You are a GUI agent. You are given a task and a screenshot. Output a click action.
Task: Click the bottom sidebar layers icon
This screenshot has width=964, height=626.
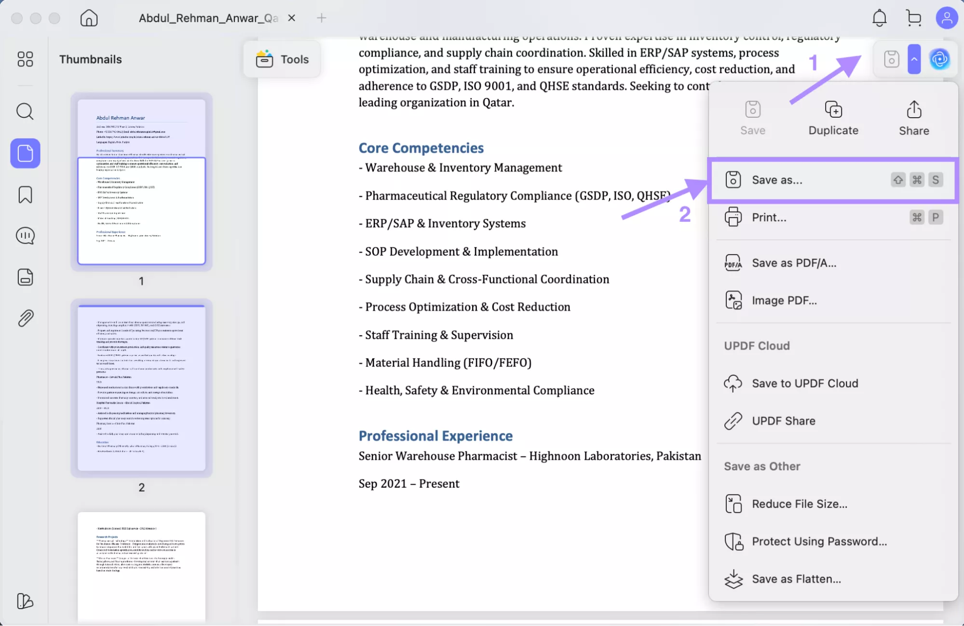point(25,601)
